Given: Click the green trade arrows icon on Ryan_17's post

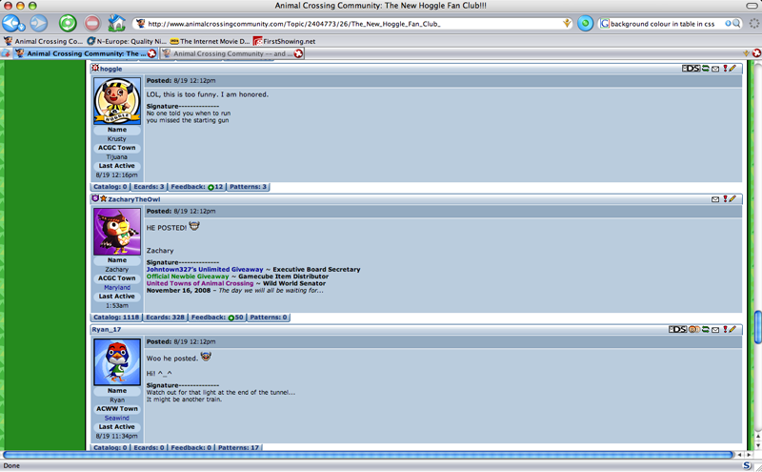Looking at the screenshot, I should (705, 329).
